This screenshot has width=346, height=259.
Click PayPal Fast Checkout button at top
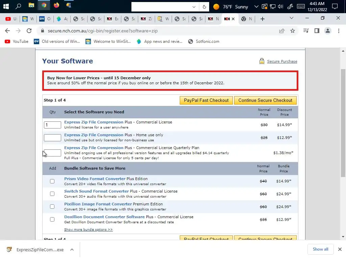tap(206, 100)
